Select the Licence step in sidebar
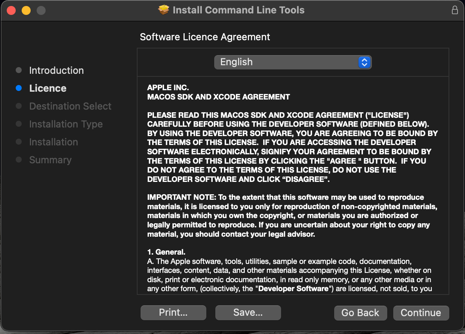 tap(48, 88)
